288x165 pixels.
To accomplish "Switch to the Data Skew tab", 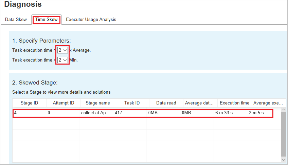I will [x=16, y=20].
